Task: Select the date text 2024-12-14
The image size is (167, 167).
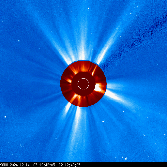Action: click(20, 165)
